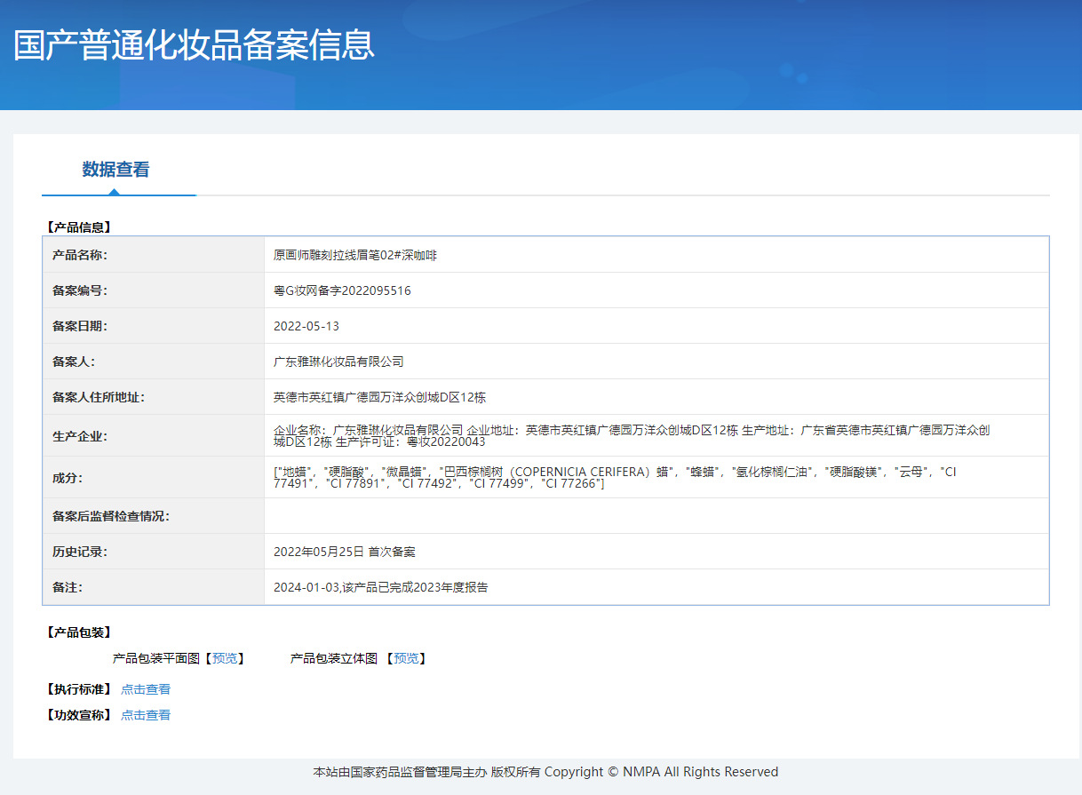Open 预览 link for 产品包装平面图
The image size is (1082, 795).
[225, 659]
